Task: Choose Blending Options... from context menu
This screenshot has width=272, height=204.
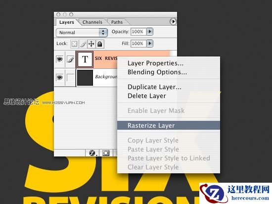Action: click(157, 72)
